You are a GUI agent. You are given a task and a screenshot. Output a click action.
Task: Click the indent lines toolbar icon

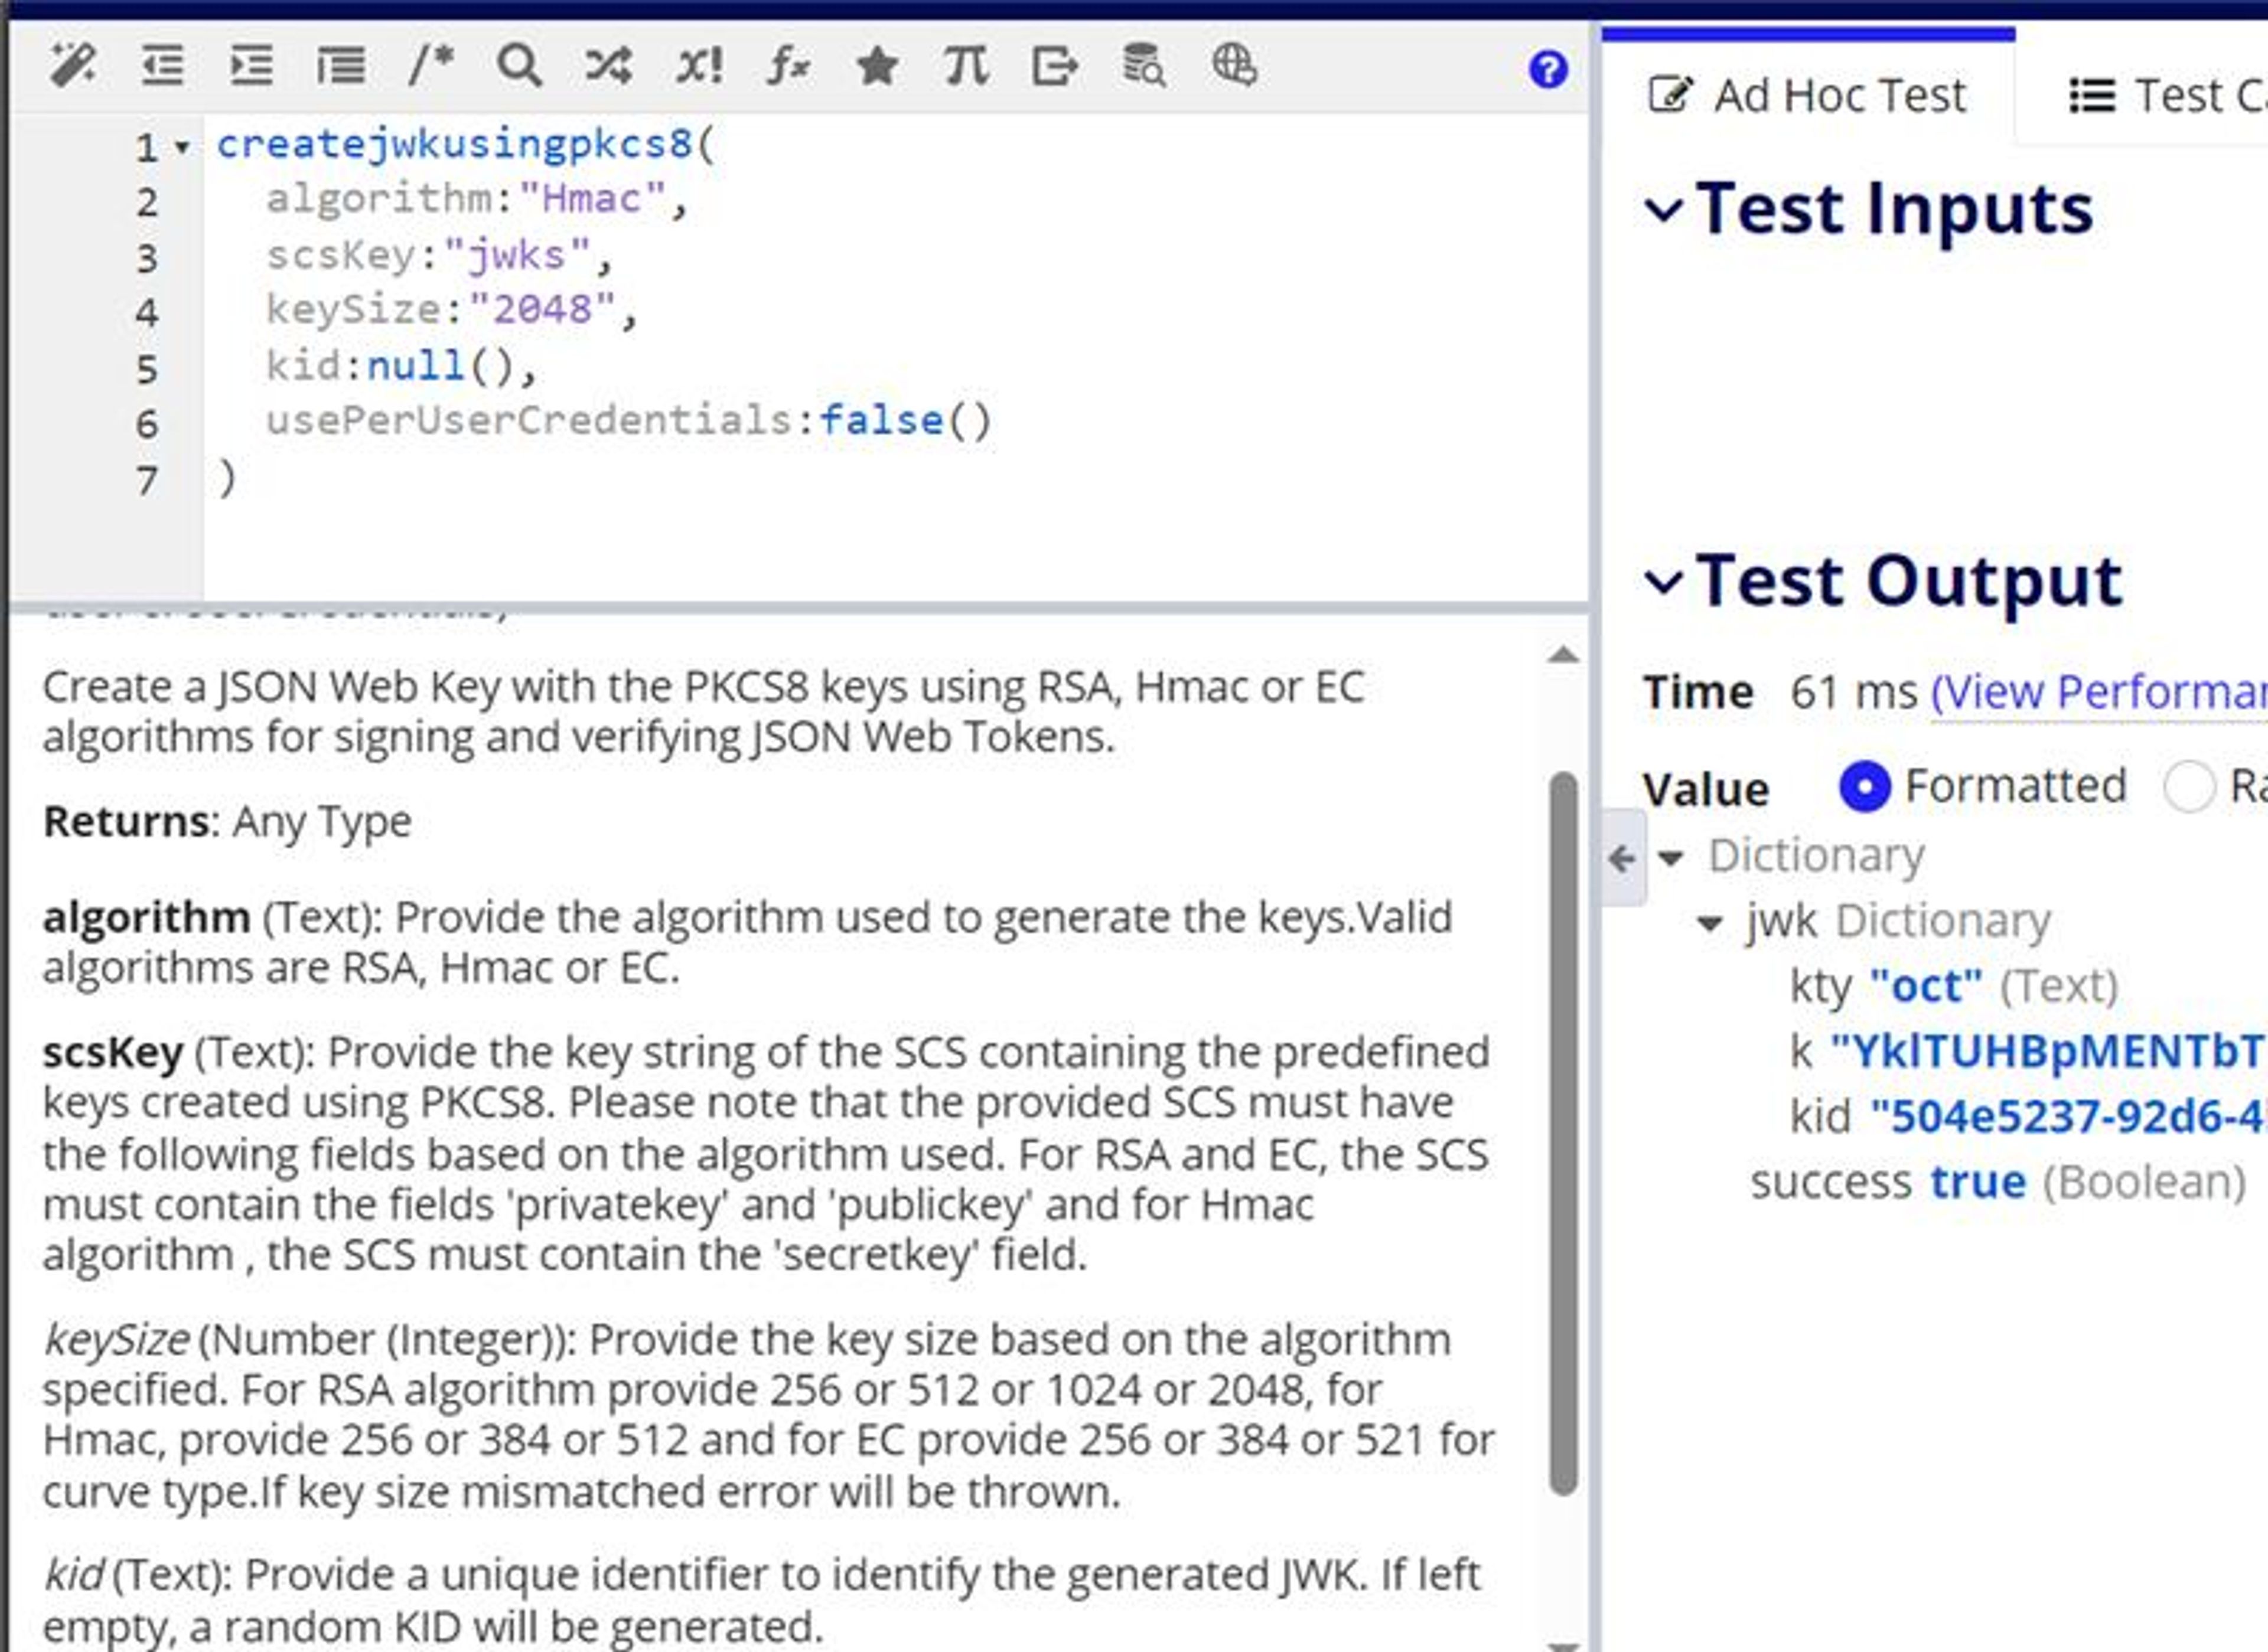(x=251, y=66)
